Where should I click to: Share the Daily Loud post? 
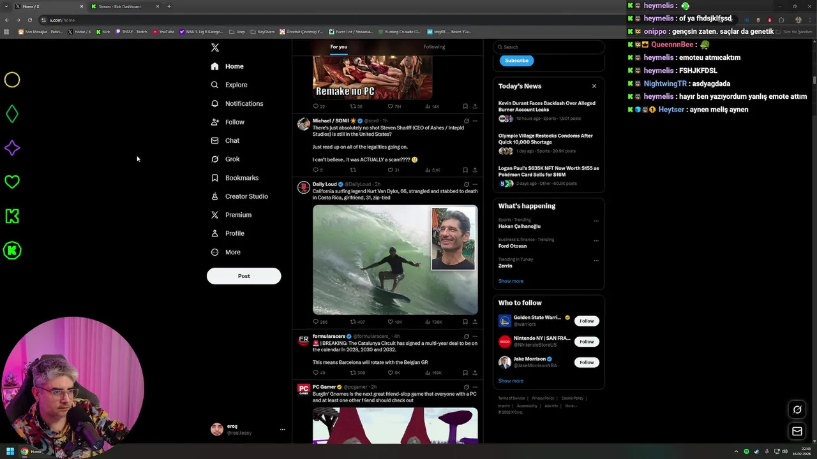click(x=475, y=322)
